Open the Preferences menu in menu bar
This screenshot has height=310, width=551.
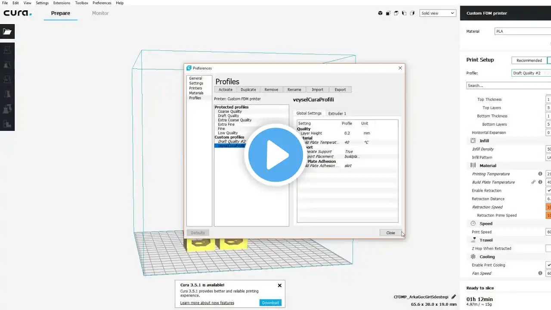[102, 3]
